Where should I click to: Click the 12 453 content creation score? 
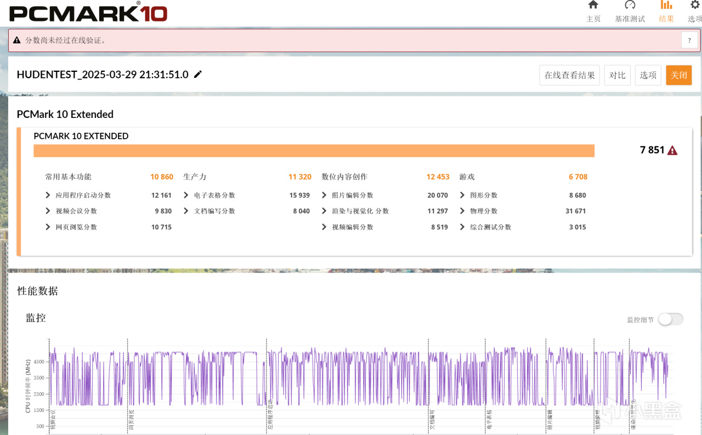click(x=438, y=177)
